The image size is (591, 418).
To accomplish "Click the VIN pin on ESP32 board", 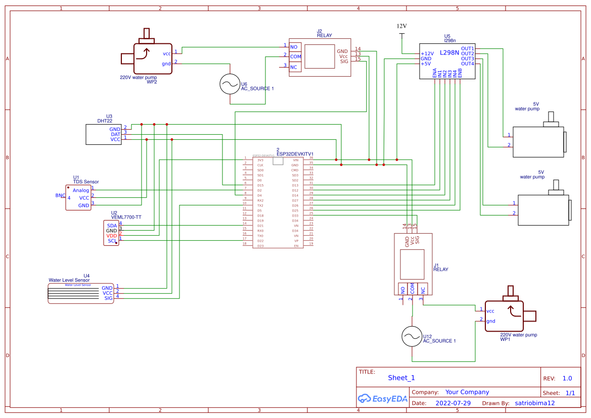I will (295, 160).
